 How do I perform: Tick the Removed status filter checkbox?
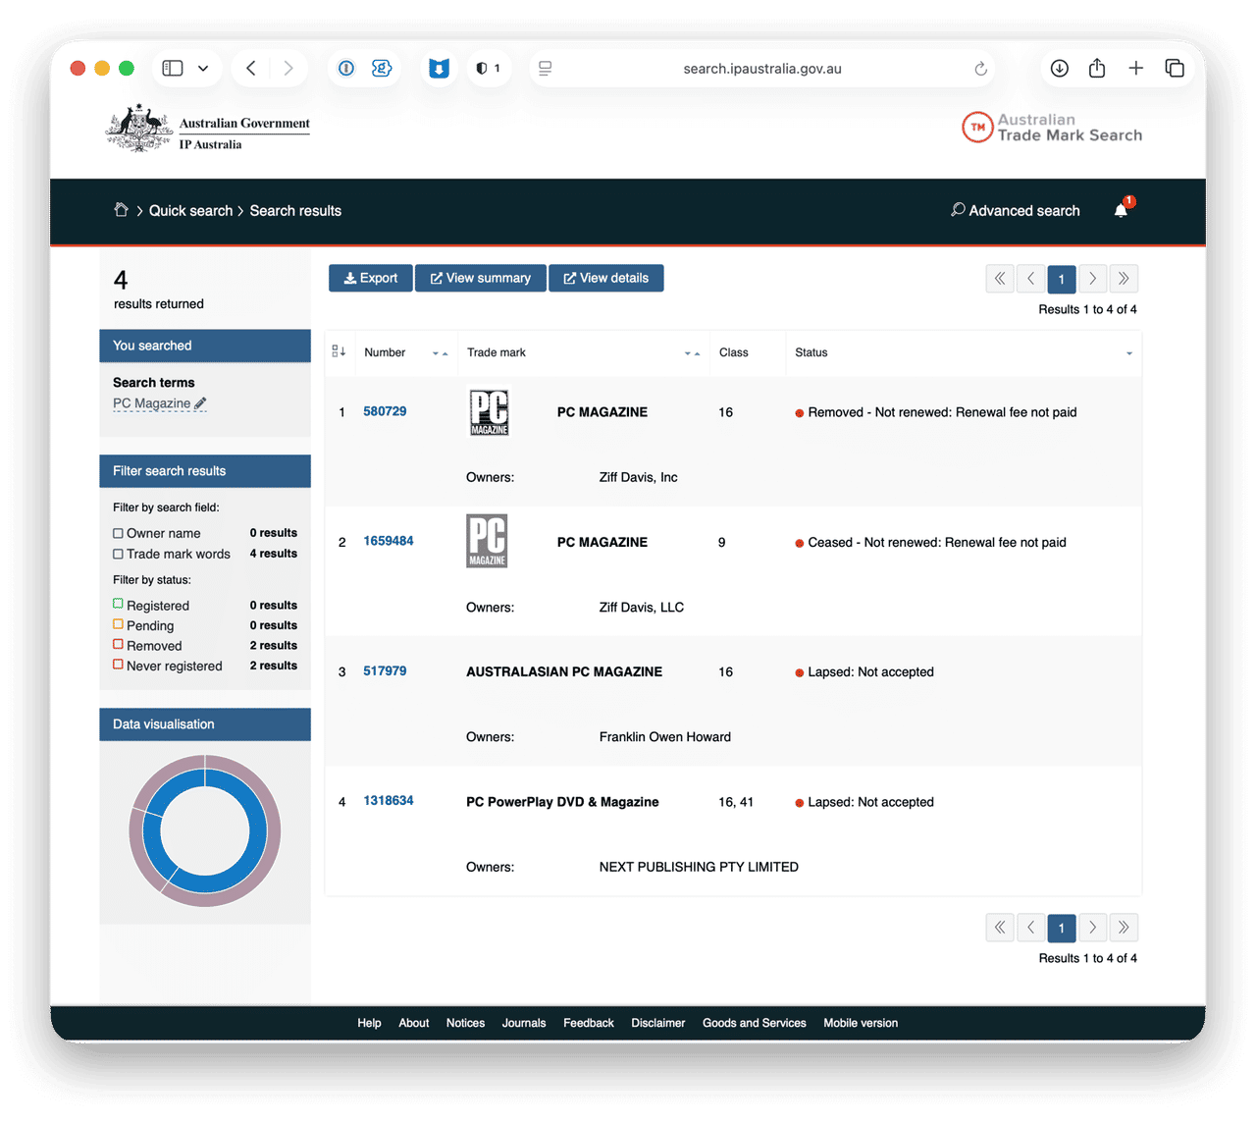point(118,645)
